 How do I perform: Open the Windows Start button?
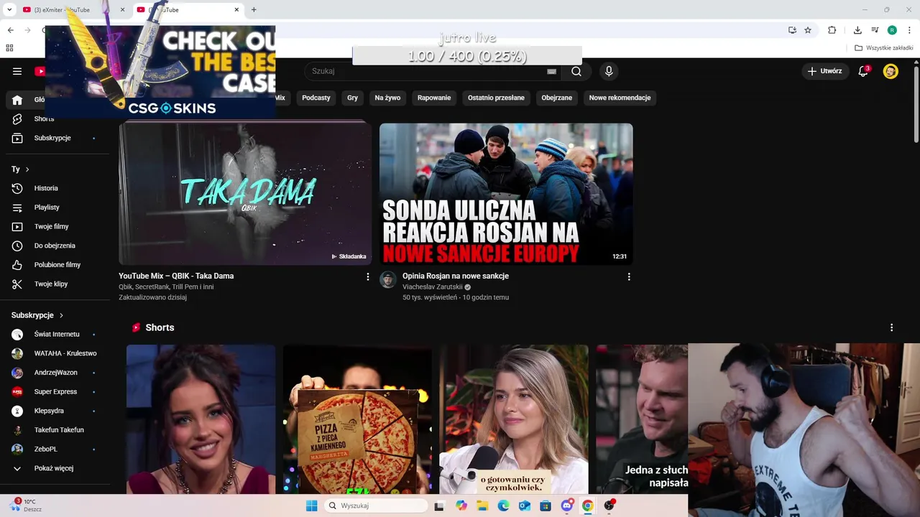pyautogui.click(x=311, y=506)
